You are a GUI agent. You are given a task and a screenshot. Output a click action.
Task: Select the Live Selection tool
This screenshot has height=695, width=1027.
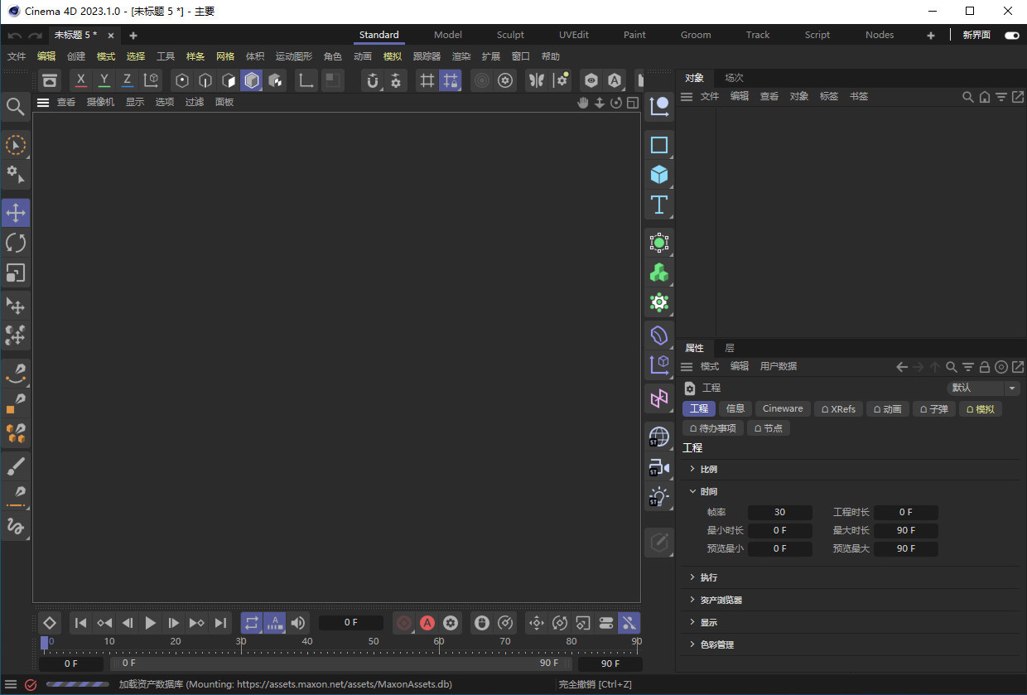[x=16, y=145]
